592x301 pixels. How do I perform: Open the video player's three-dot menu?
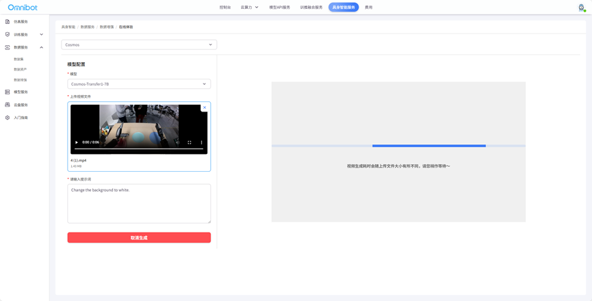coord(201,142)
